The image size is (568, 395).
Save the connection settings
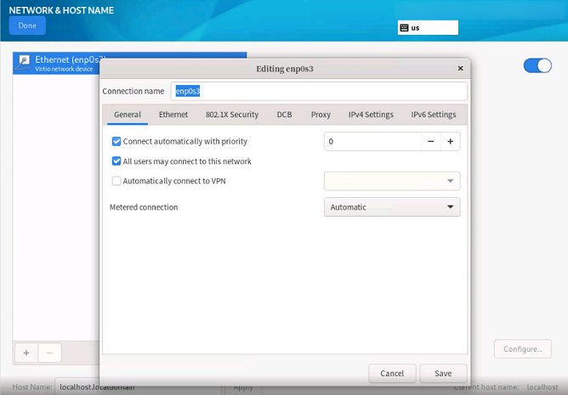[443, 373]
